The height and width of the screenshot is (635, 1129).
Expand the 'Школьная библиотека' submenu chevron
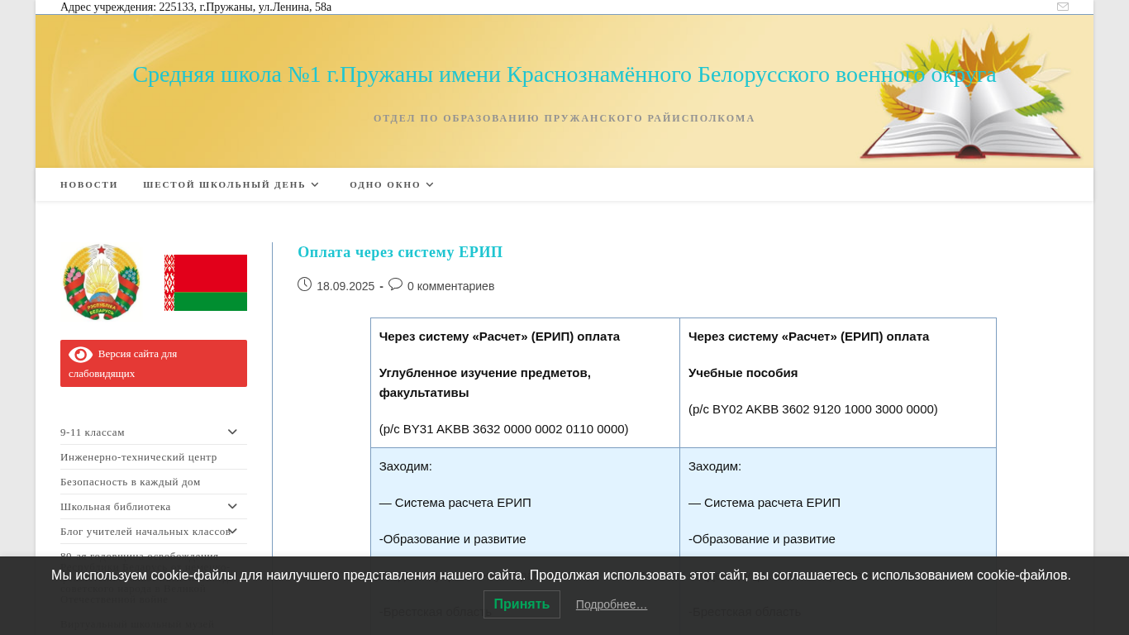[x=232, y=506]
